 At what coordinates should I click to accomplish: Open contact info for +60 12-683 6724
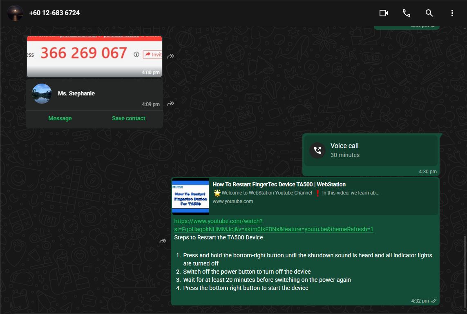[x=54, y=13]
